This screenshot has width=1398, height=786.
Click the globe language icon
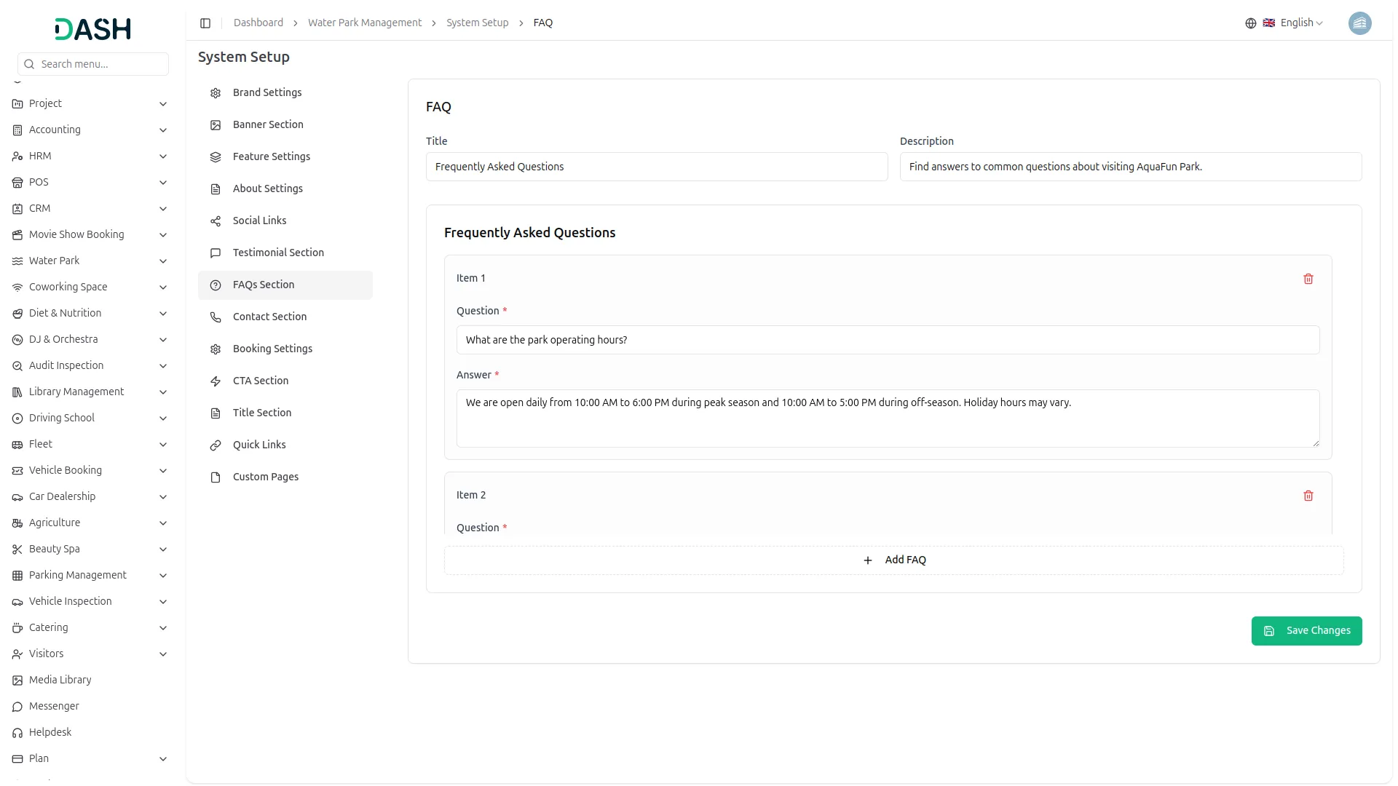1250,23
